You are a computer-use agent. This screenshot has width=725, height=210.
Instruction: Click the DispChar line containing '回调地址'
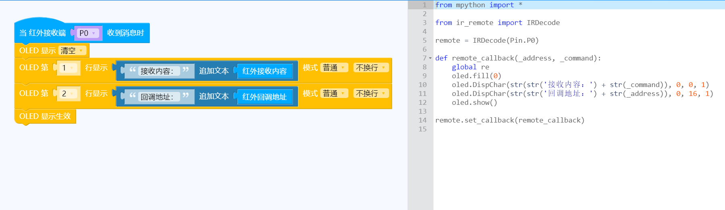coord(582,94)
